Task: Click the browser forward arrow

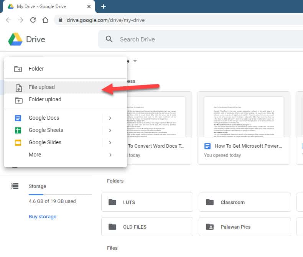Action: pos(21,20)
